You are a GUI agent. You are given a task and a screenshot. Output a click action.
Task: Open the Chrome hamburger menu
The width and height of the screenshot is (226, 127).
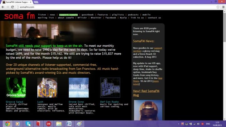tap(223, 7)
